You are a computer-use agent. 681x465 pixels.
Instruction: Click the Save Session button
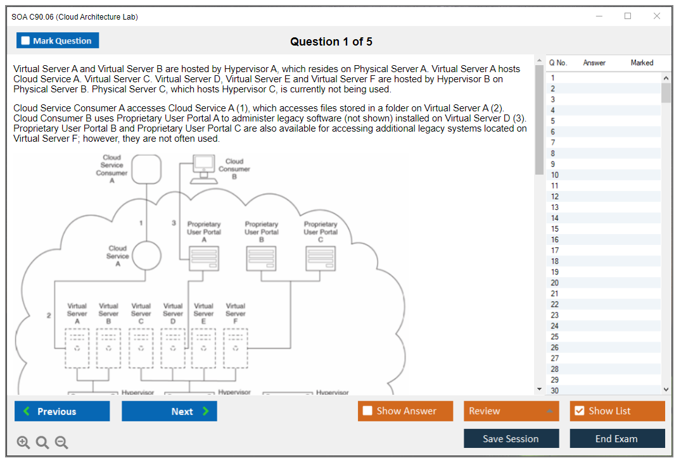(511, 438)
